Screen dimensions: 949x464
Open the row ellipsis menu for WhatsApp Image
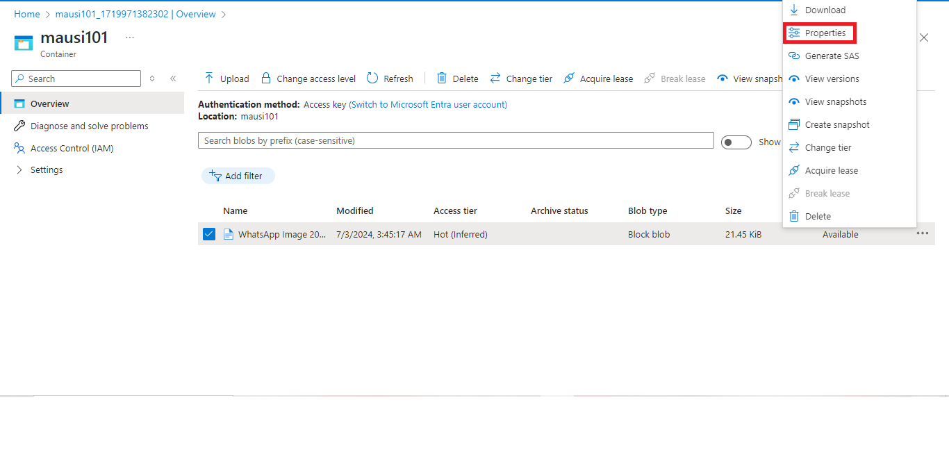tap(922, 233)
